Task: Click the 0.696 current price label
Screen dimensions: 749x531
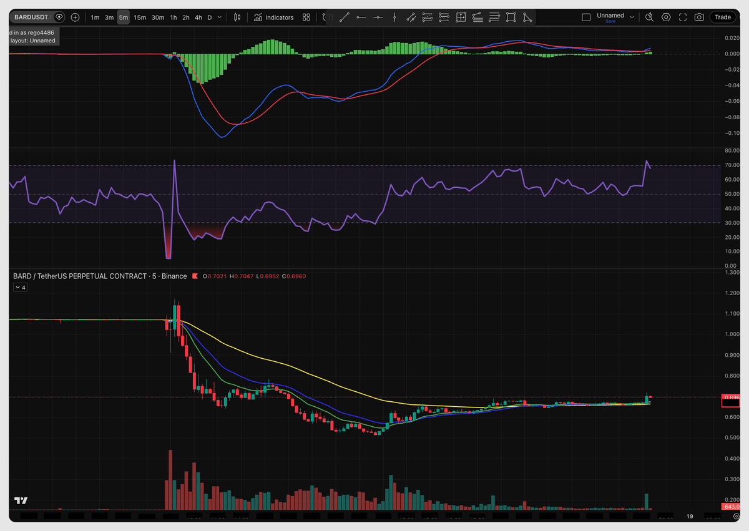Action: (x=731, y=397)
